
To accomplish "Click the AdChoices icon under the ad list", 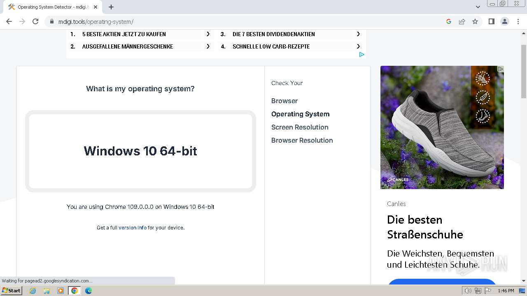I will pyautogui.click(x=361, y=54).
